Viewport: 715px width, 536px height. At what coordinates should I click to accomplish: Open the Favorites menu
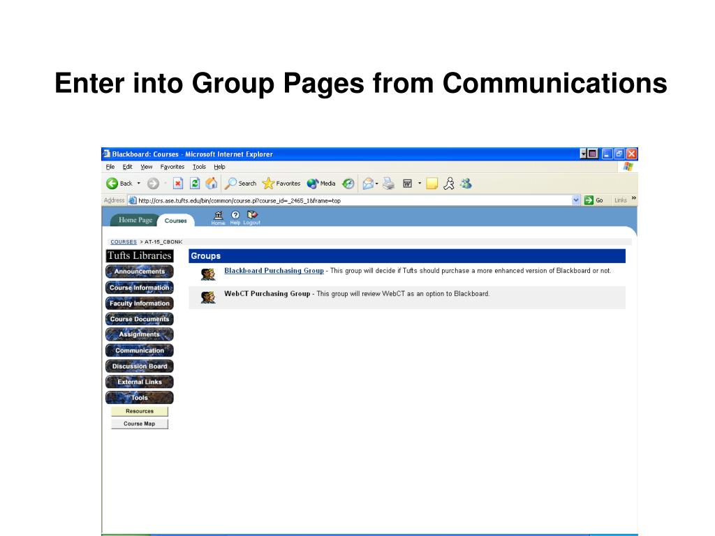tap(172, 167)
